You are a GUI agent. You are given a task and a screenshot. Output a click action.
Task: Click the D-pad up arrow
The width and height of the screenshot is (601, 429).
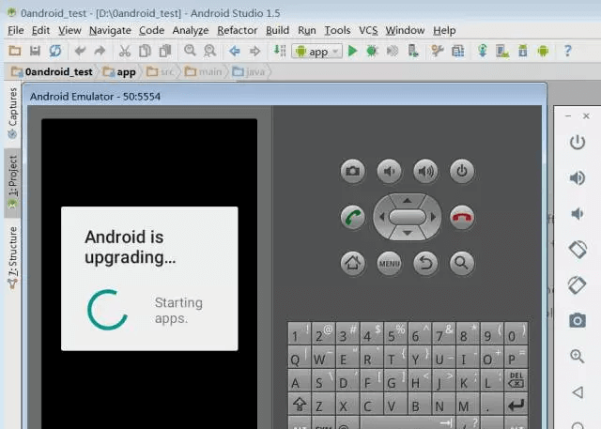coord(407,200)
